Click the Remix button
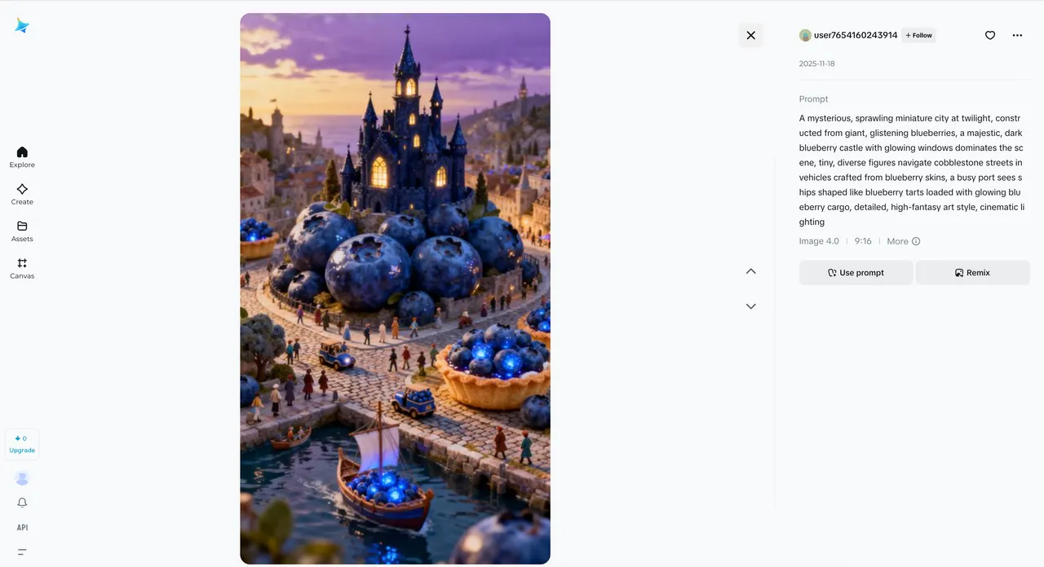The image size is (1044, 567). pos(972,273)
